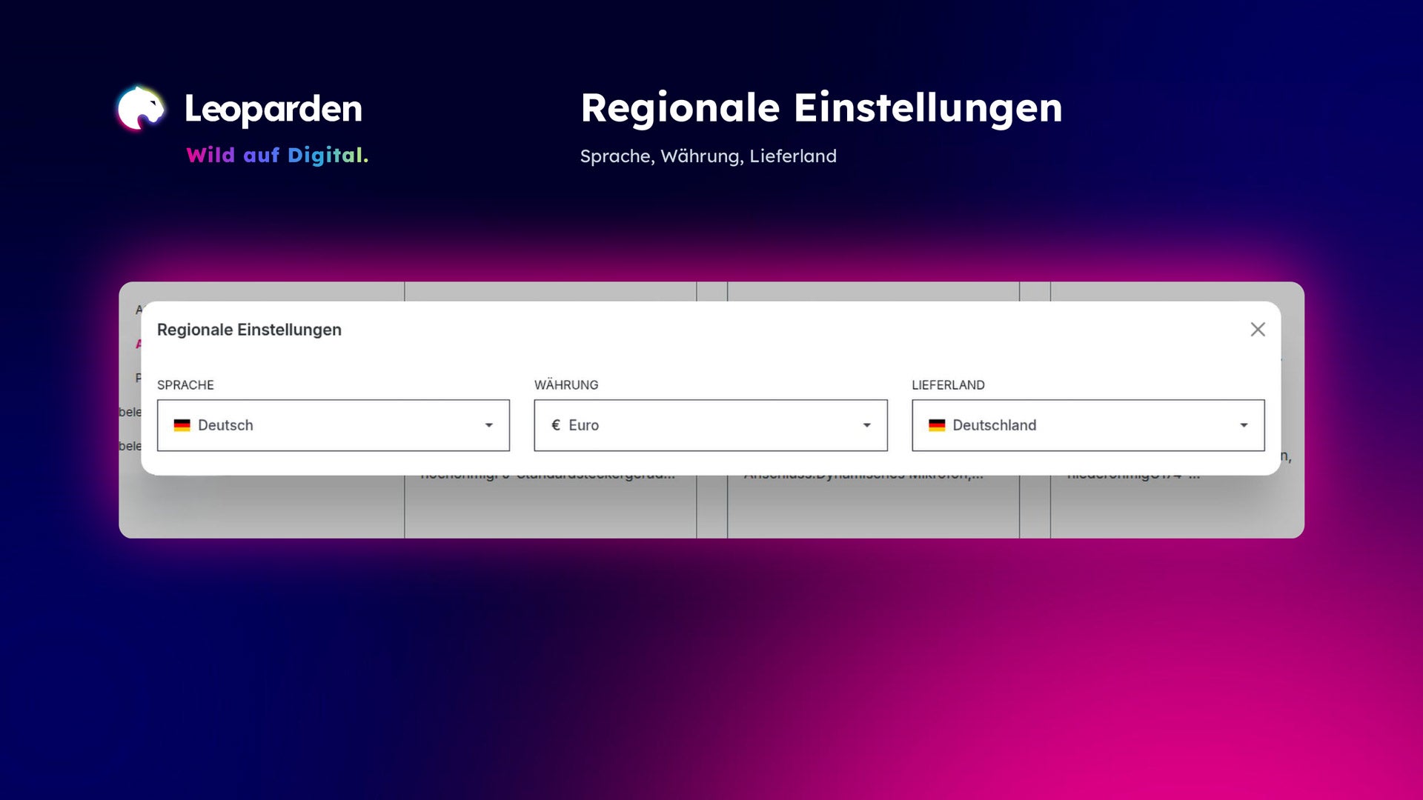Click the Leoparden leopard head logo

pyautogui.click(x=141, y=109)
